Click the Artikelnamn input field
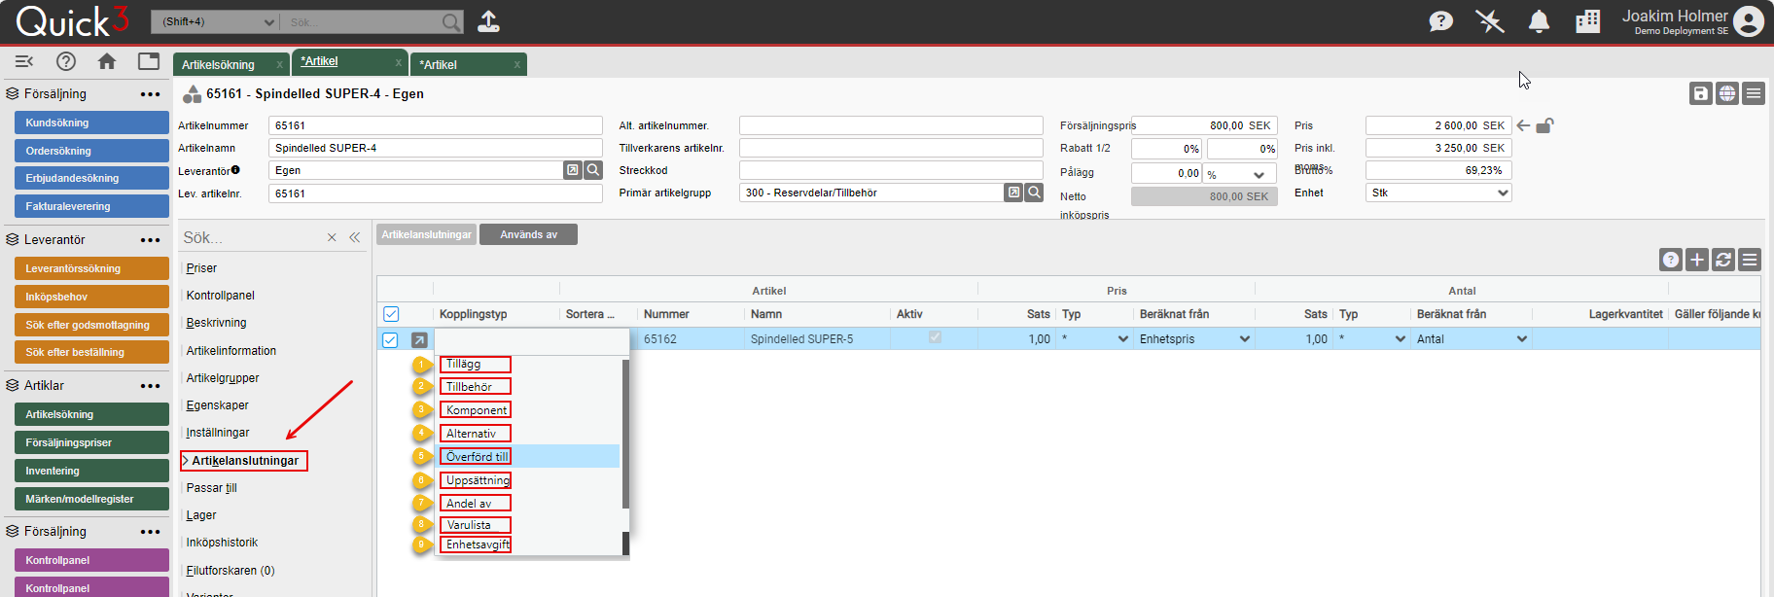 coord(435,148)
